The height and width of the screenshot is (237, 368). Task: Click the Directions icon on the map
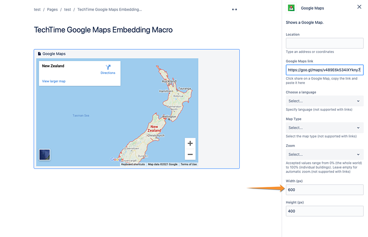[108, 67]
